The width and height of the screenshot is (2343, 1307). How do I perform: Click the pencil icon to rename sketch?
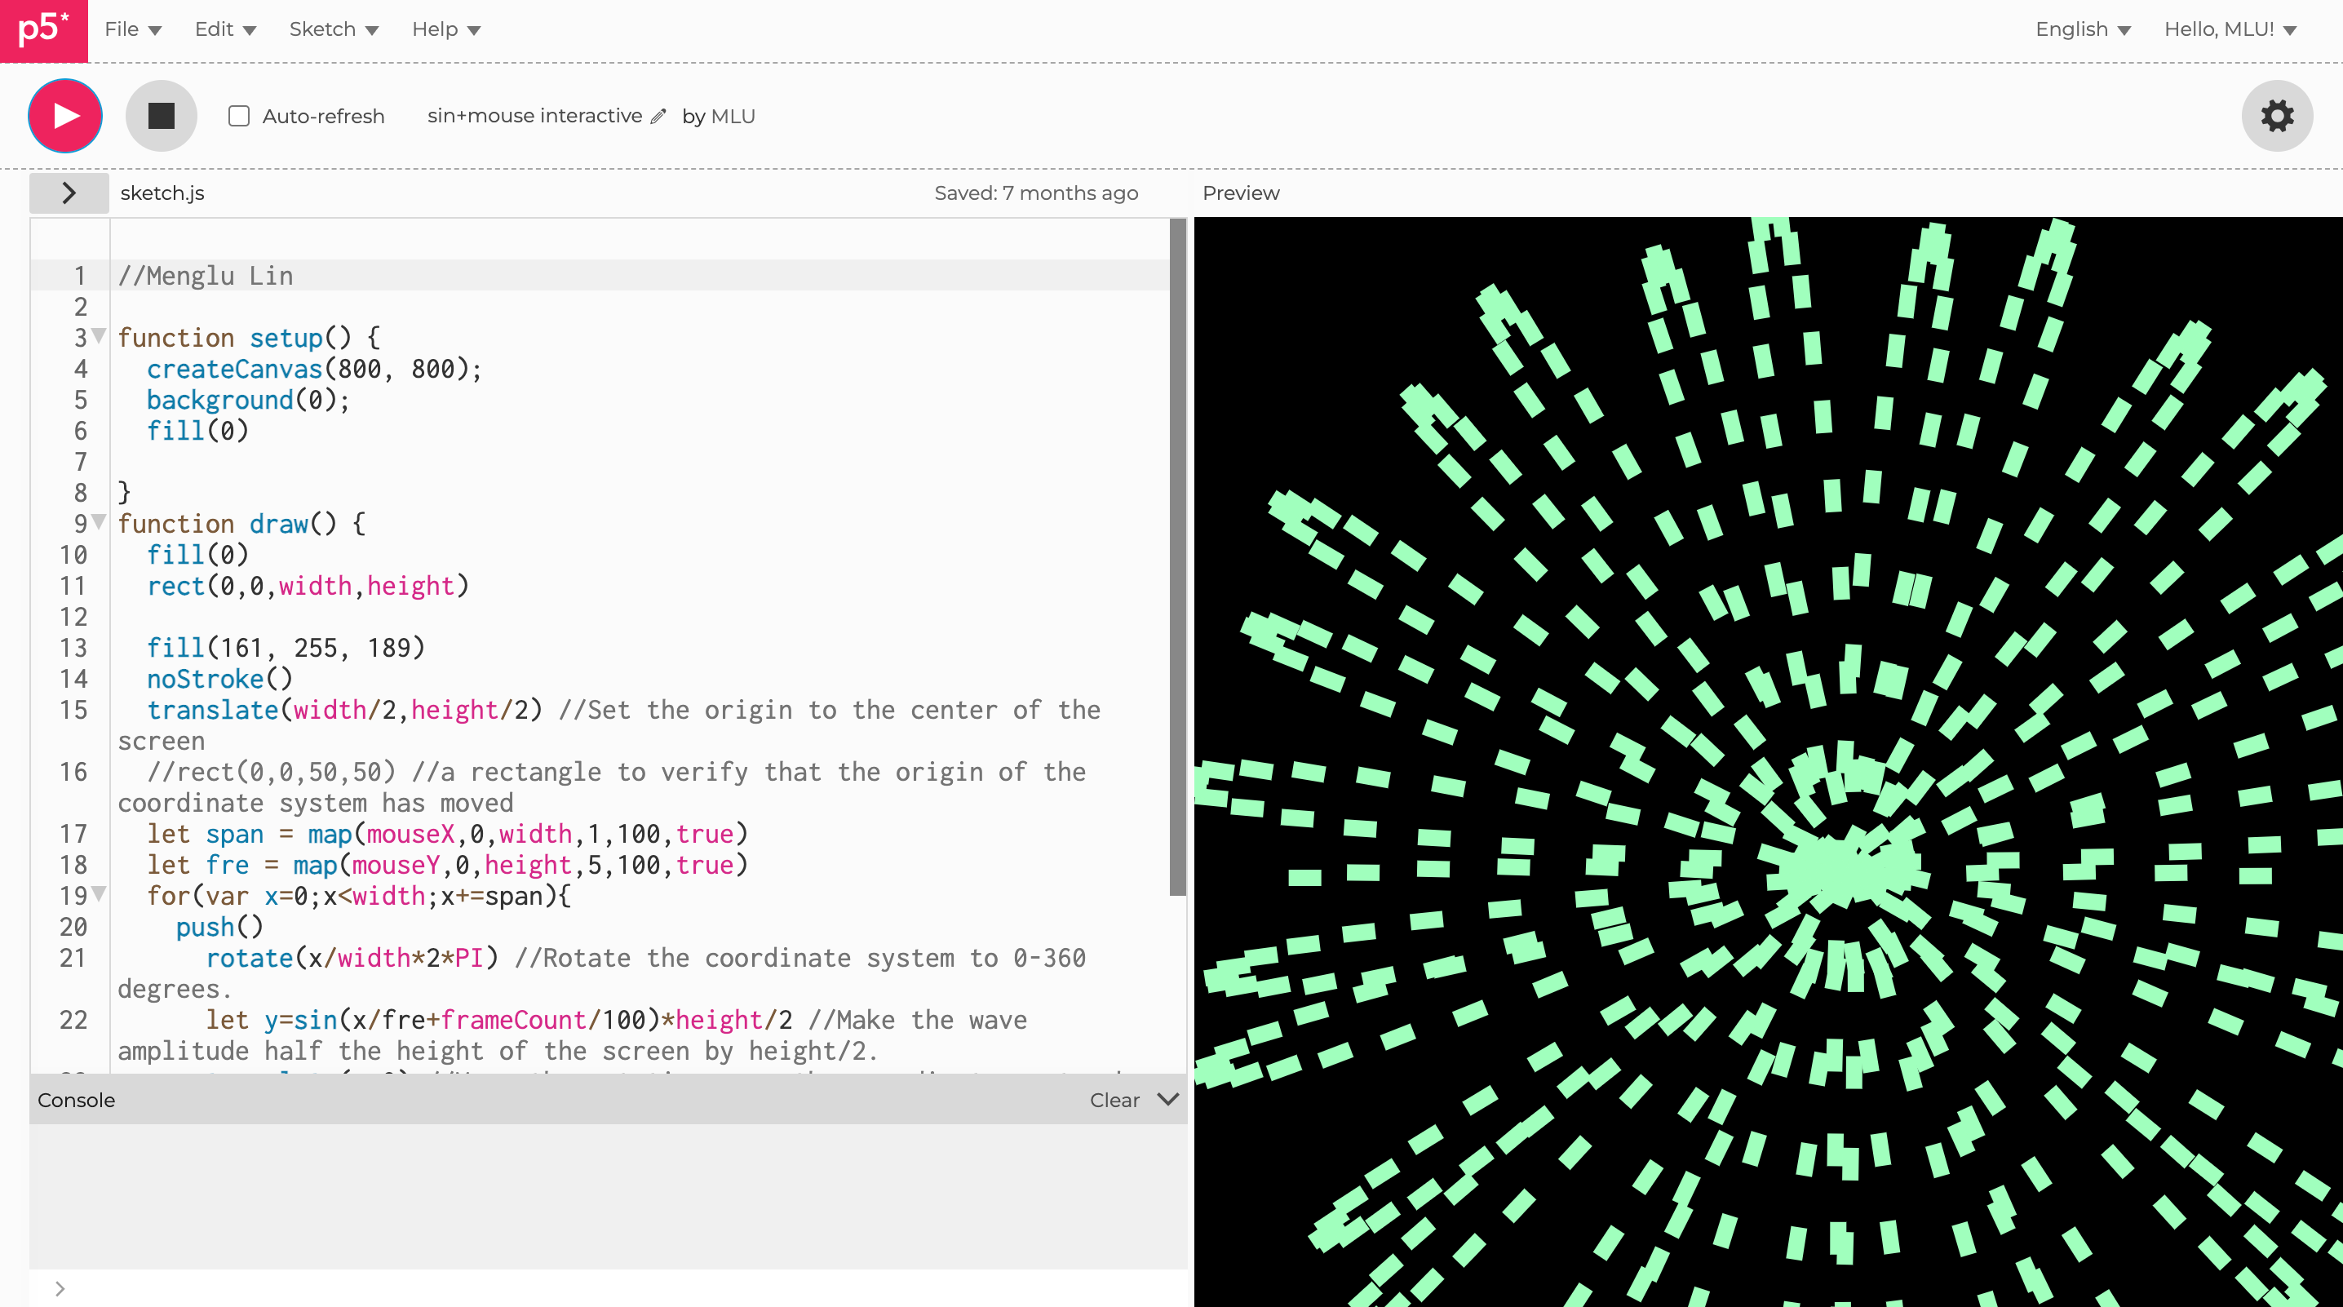click(658, 117)
